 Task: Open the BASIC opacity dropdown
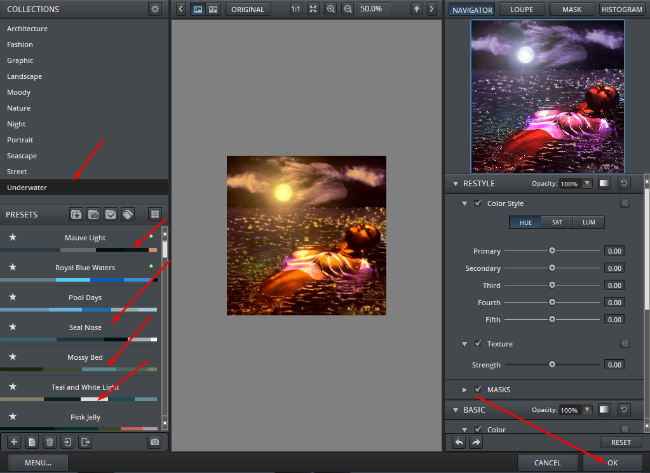click(587, 409)
